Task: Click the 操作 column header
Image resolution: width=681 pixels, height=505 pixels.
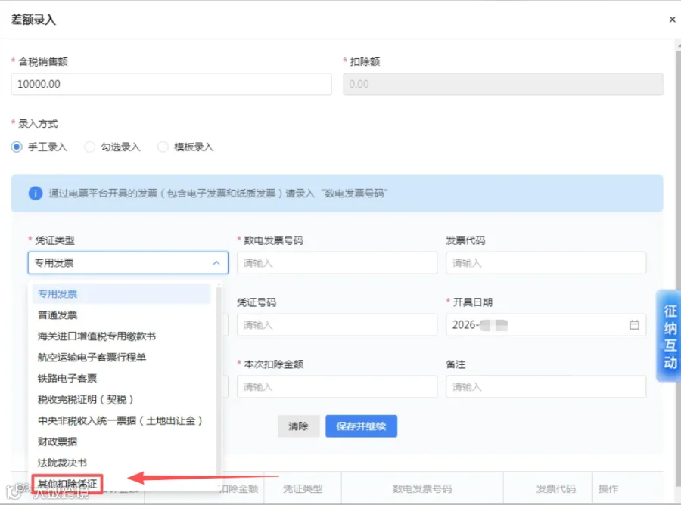Action: point(608,489)
